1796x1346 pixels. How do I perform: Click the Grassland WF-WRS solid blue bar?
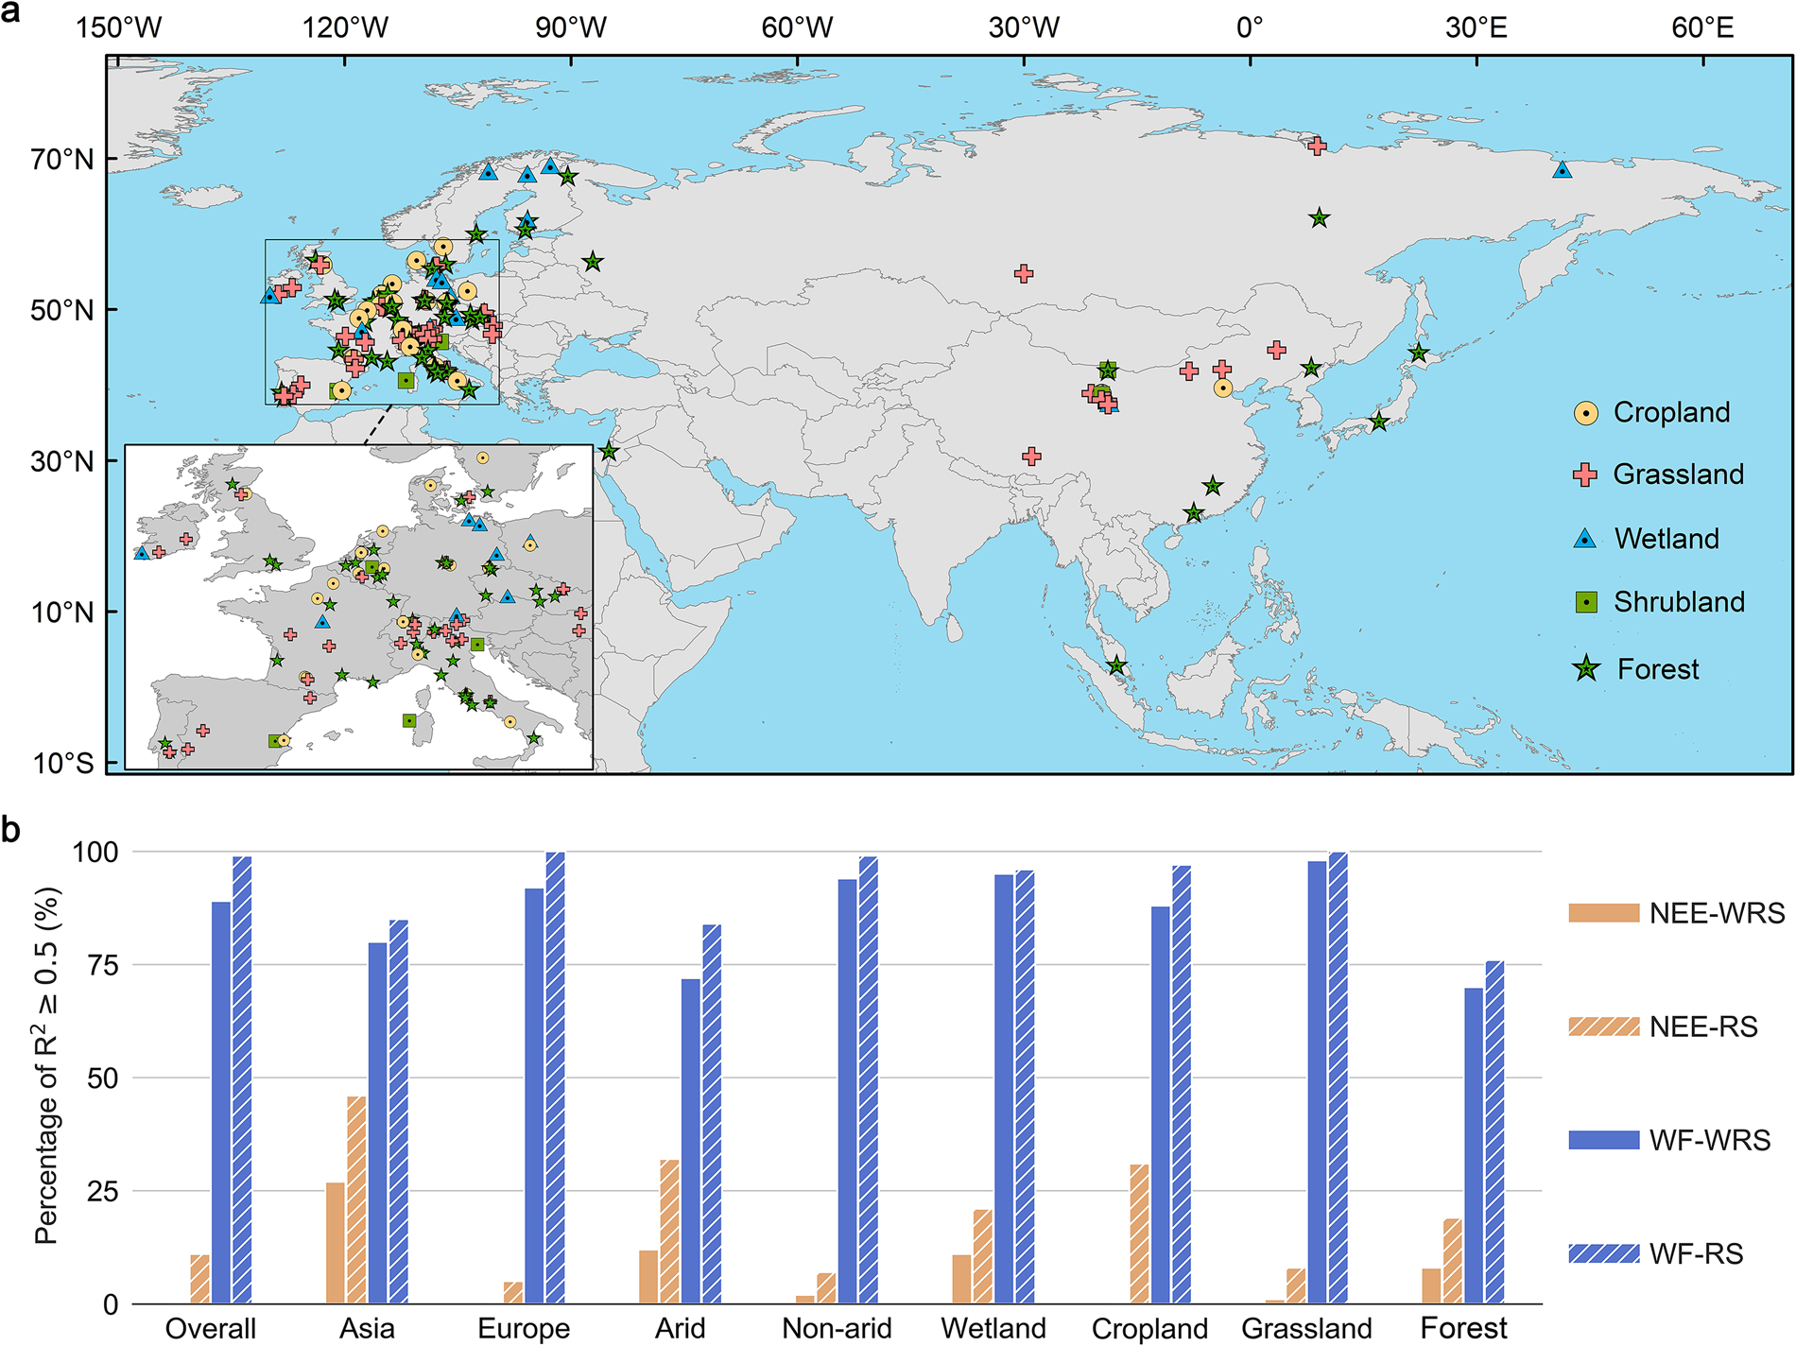click(1318, 1083)
